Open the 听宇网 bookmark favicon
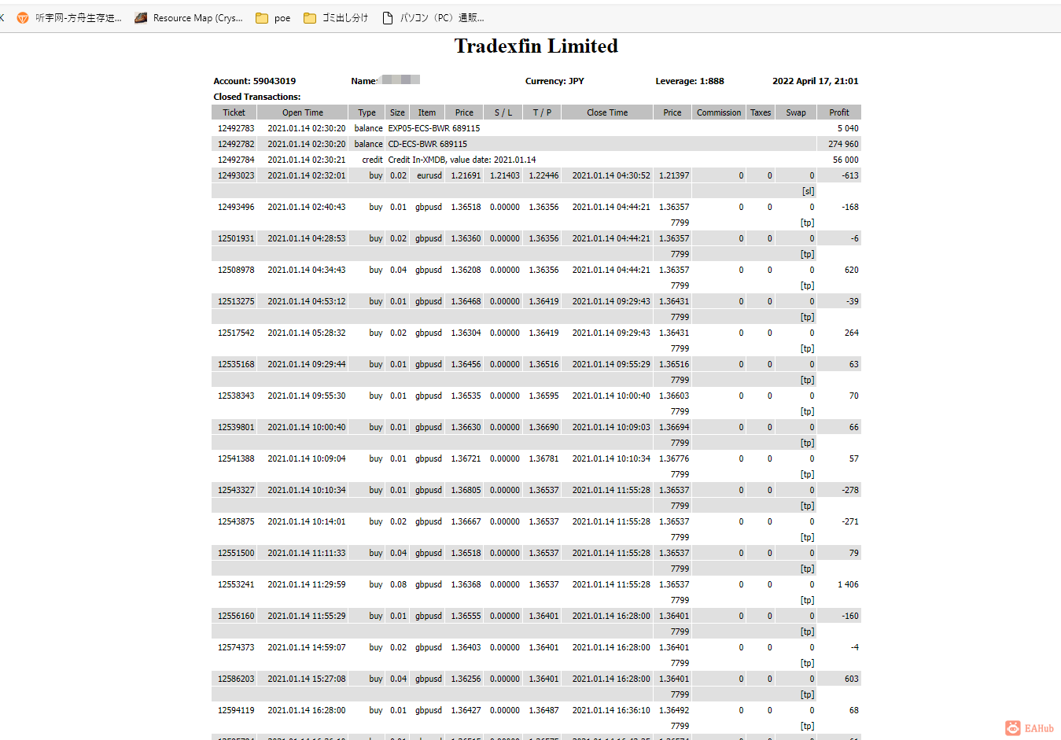 click(23, 18)
